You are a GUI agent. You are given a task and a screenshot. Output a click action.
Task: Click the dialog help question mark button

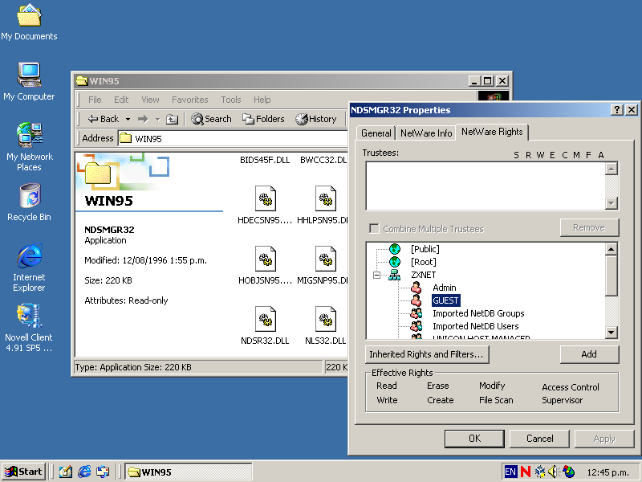point(616,110)
